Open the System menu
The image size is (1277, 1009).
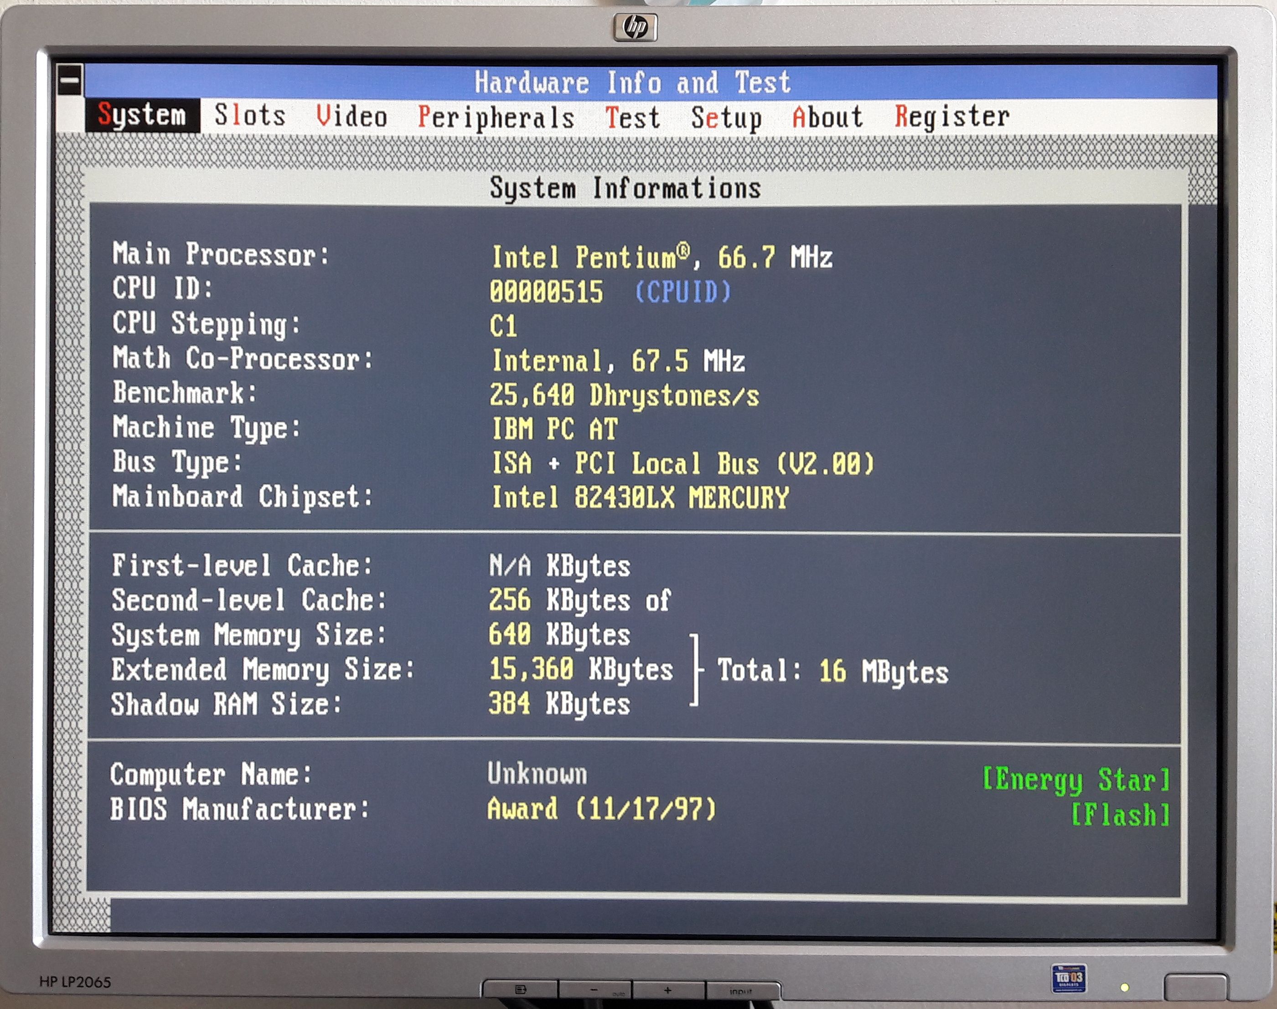tap(142, 114)
